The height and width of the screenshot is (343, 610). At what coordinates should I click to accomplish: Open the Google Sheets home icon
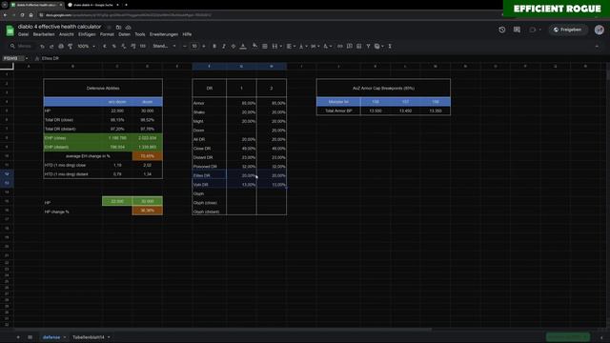pyautogui.click(x=10, y=30)
